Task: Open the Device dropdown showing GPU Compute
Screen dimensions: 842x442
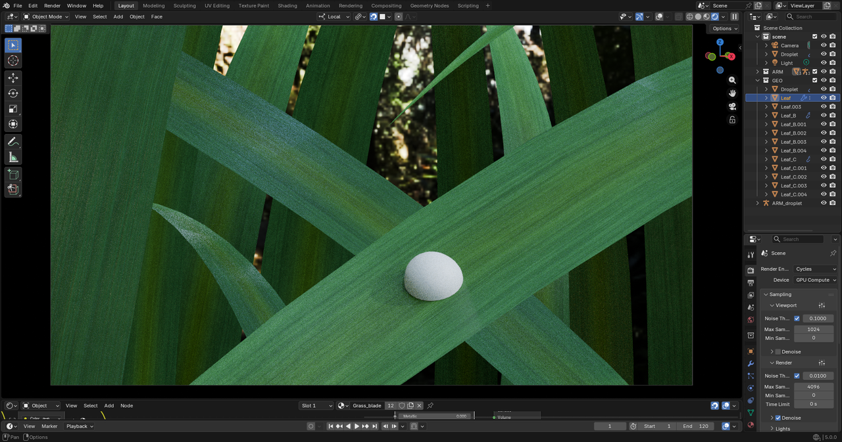Action: [x=815, y=279]
